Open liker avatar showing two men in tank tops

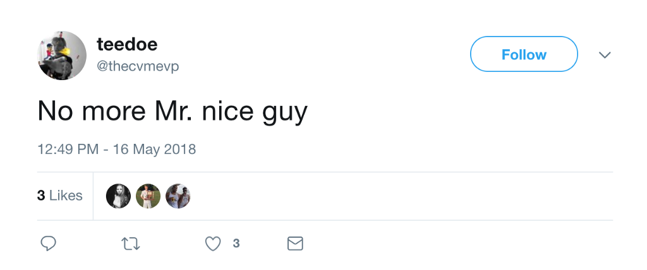(178, 196)
